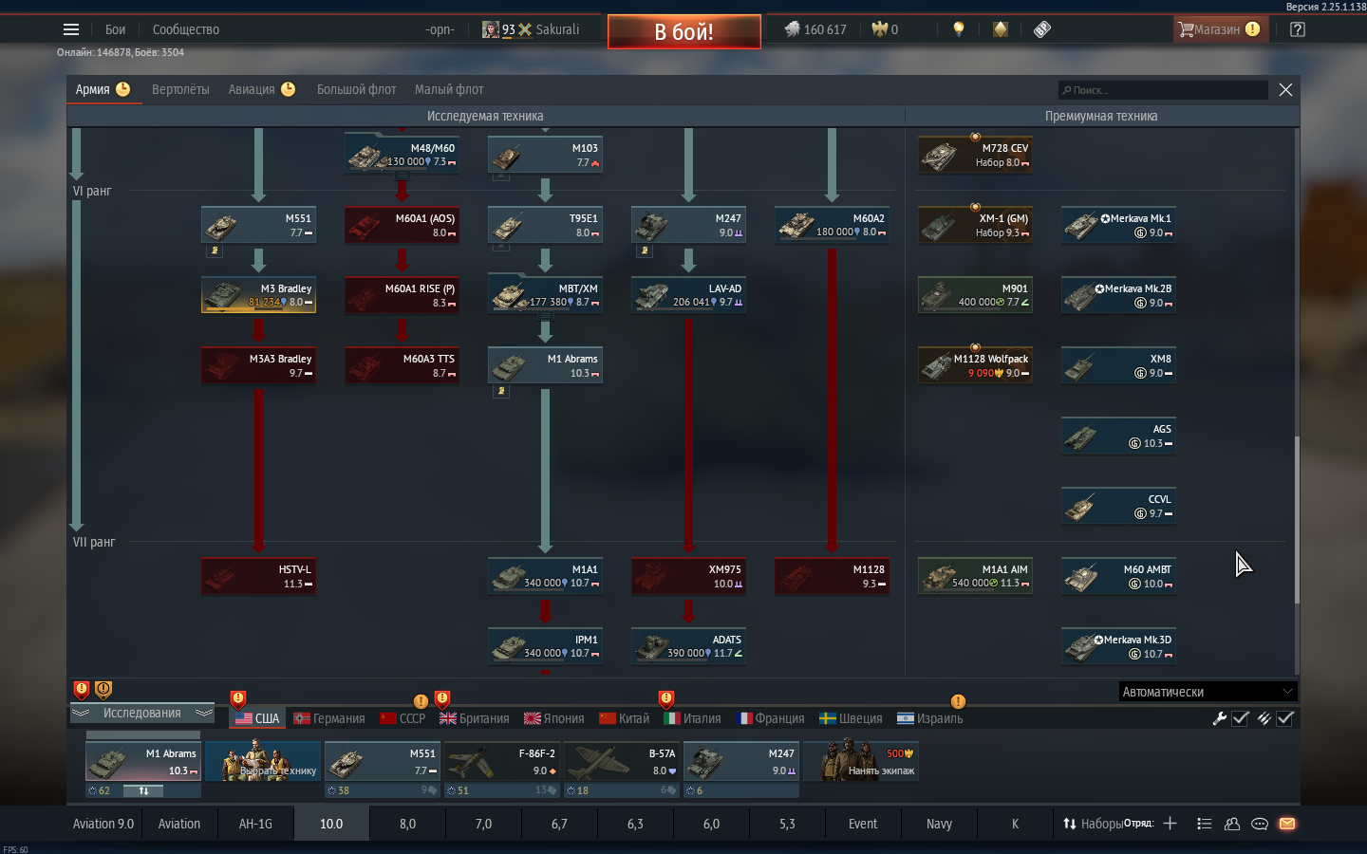Click the red warning badge above Исследования
1367x854 pixels.
click(x=82, y=689)
